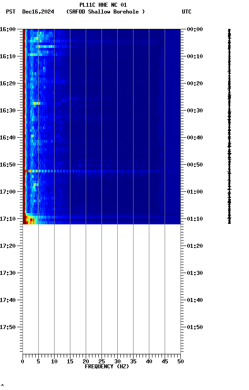The image size is (249, 390).
Task: Click the 30 Hz frequency axis label
Action: [117, 362]
